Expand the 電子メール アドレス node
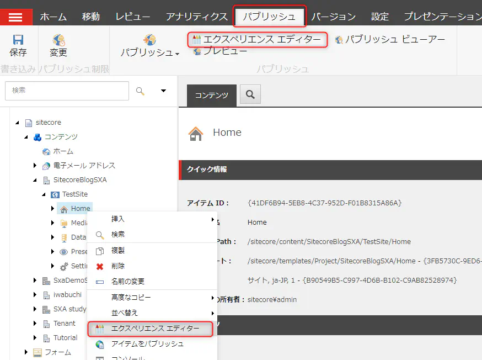Image resolution: width=482 pixels, height=360 pixels. coord(35,166)
